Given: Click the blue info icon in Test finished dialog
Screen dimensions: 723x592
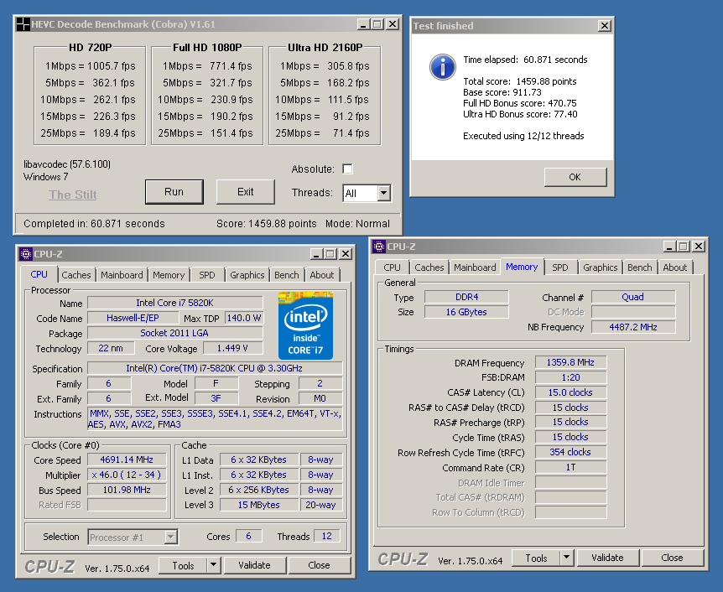Looking at the screenshot, I should point(443,67).
